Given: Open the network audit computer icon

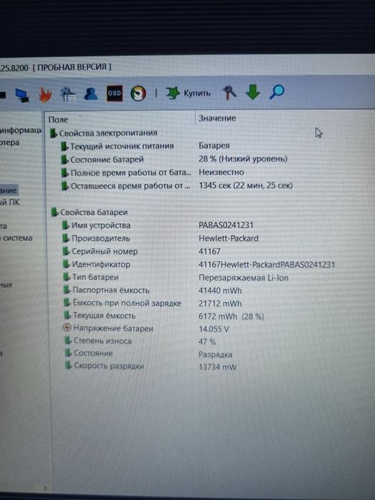Looking at the screenshot, I should coord(23,95).
